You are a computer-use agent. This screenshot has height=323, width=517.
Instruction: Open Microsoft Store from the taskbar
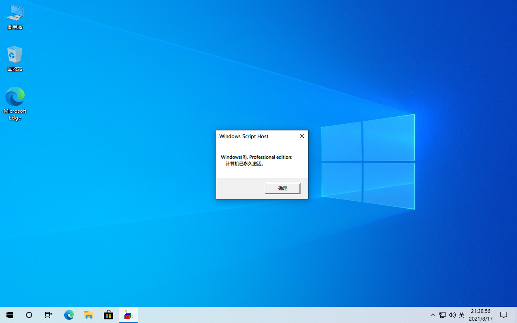(x=108, y=315)
